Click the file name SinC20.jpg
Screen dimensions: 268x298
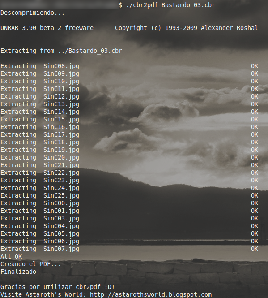pyautogui.click(x=61, y=158)
